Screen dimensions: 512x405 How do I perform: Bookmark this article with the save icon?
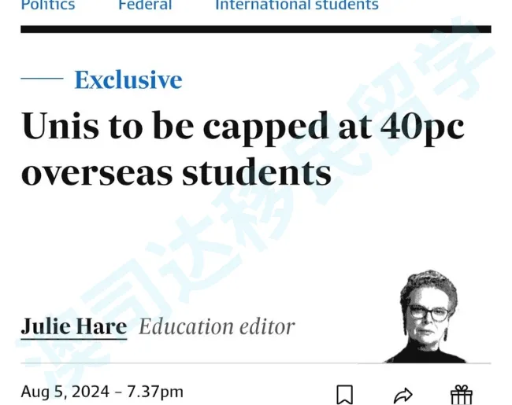[x=344, y=394]
